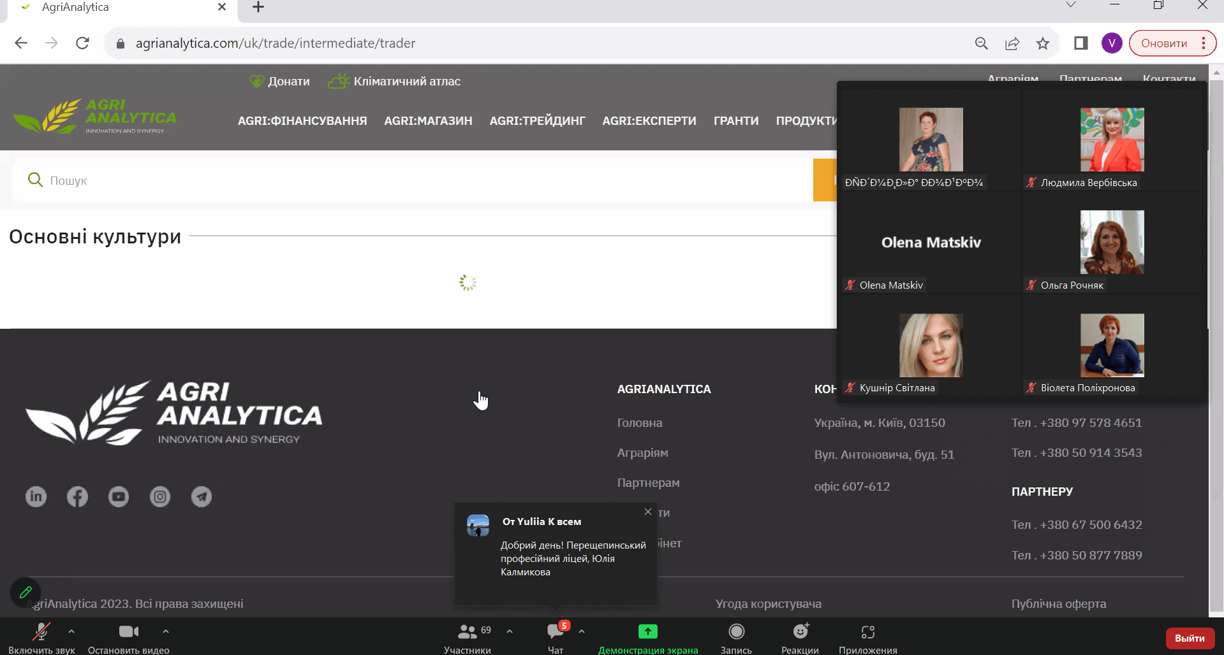
Task: Expand audio options arrow beside microphone
Action: click(x=71, y=631)
